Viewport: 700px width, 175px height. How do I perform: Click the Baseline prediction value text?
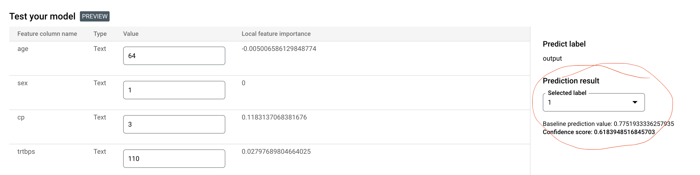[x=608, y=124]
